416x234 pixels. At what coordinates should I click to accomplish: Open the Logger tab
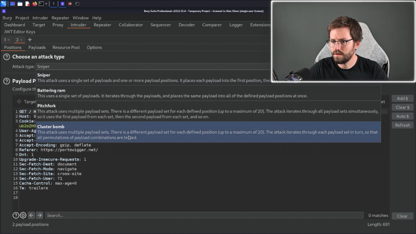236,25
